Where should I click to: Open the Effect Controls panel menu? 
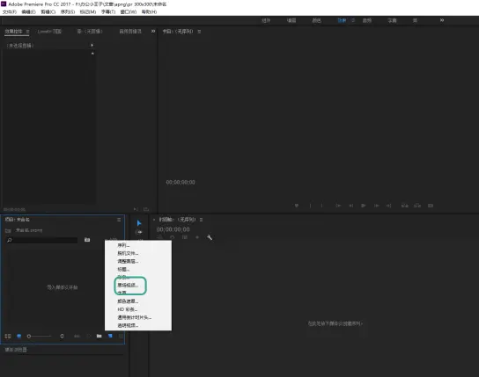click(x=27, y=32)
